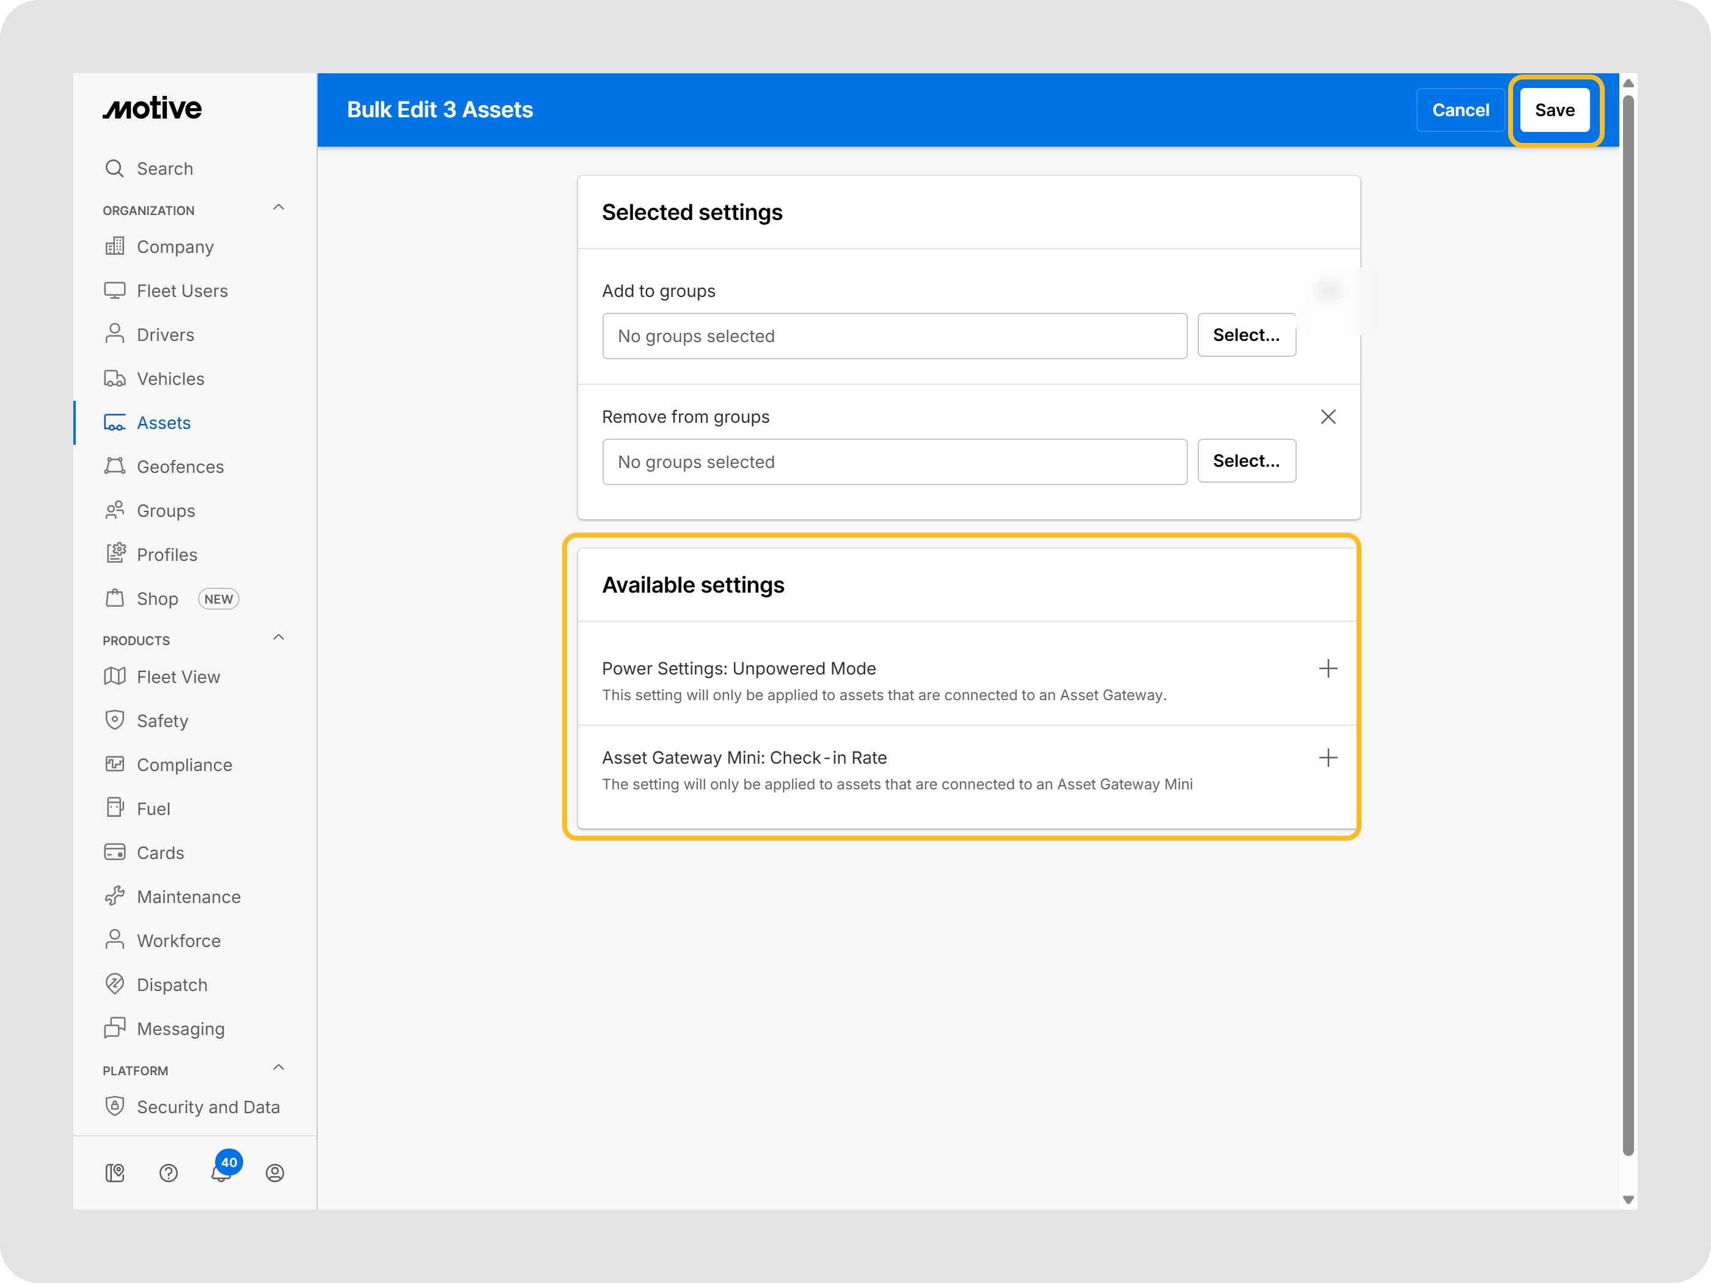Open Select for Add to groups
Image resolution: width=1711 pixels, height=1283 pixels.
tap(1246, 335)
